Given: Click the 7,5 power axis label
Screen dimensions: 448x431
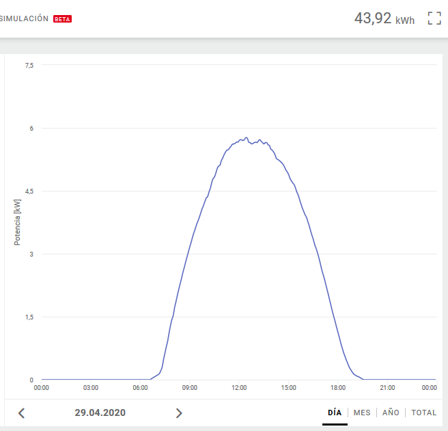Looking at the screenshot, I should tap(29, 65).
